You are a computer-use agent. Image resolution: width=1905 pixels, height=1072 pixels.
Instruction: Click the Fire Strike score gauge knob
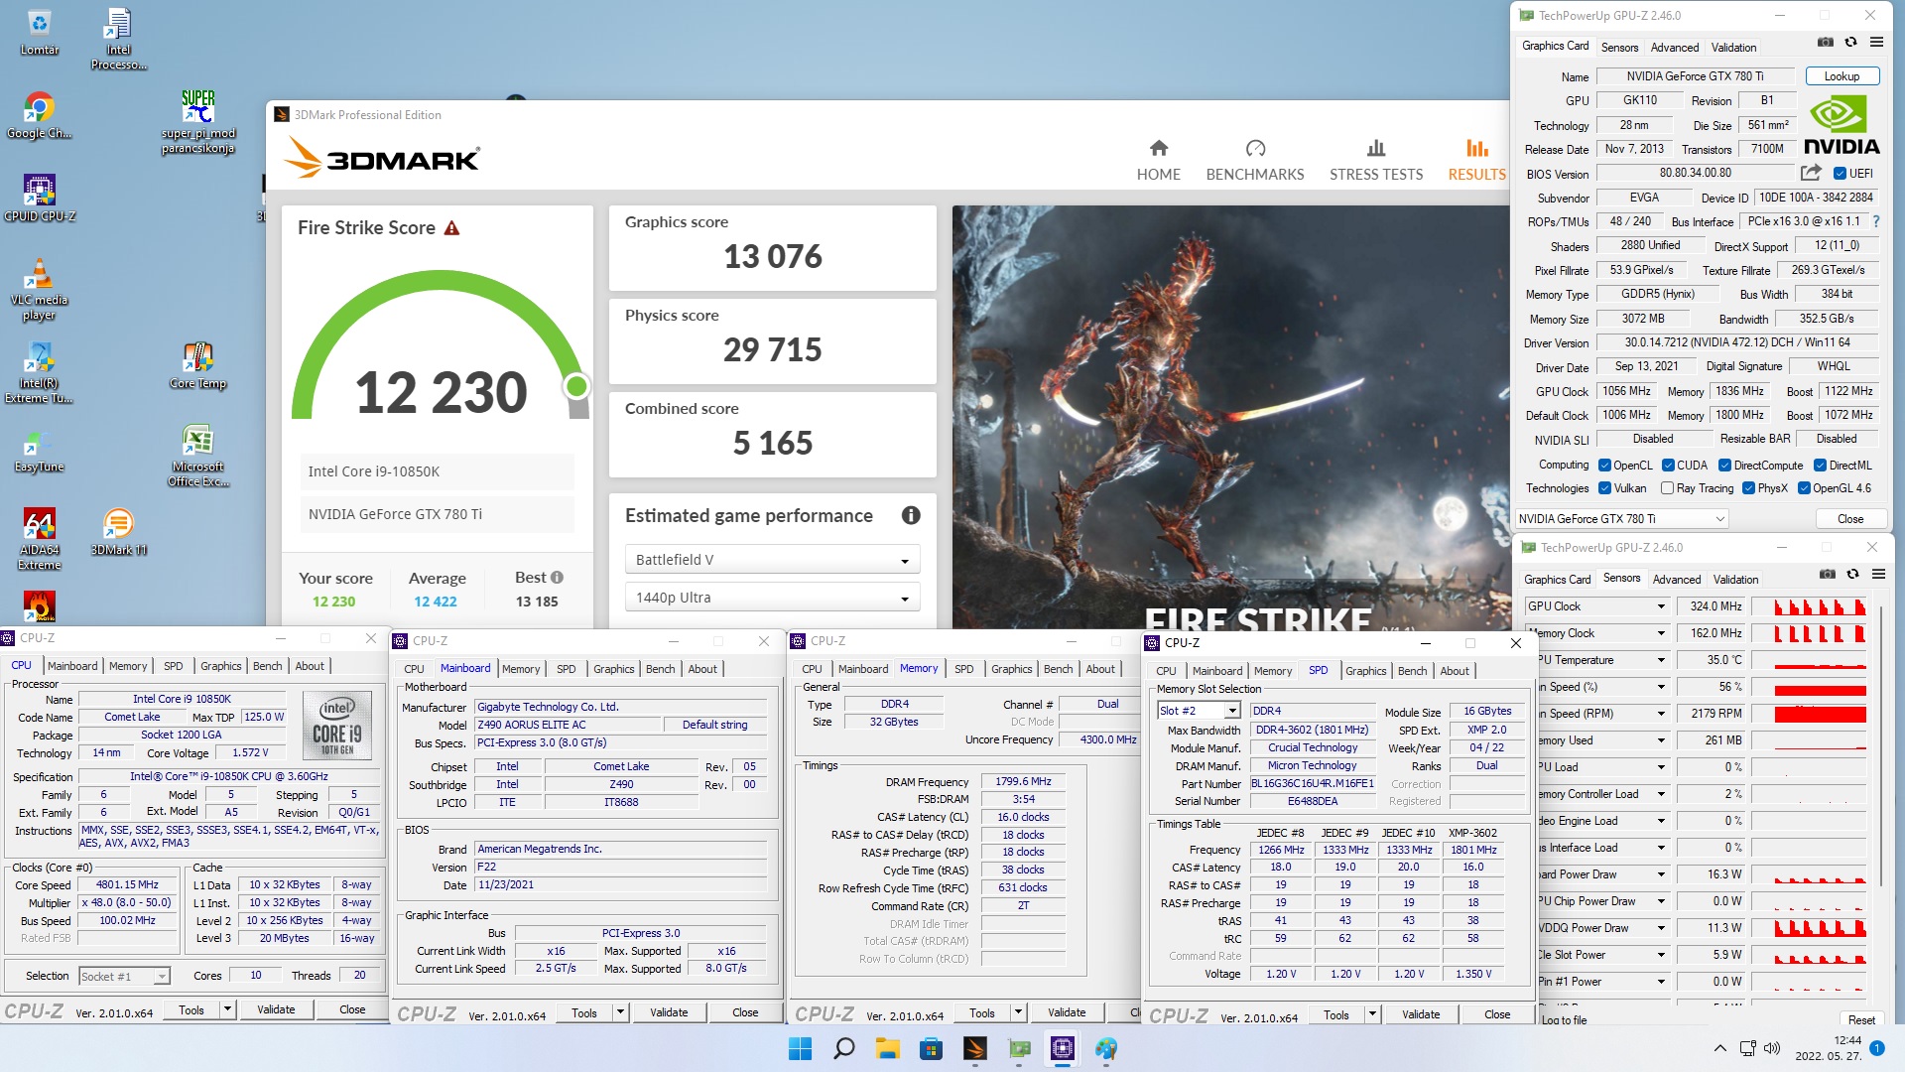(x=576, y=385)
